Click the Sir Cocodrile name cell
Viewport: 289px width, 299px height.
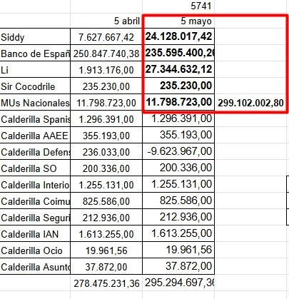coord(35,86)
